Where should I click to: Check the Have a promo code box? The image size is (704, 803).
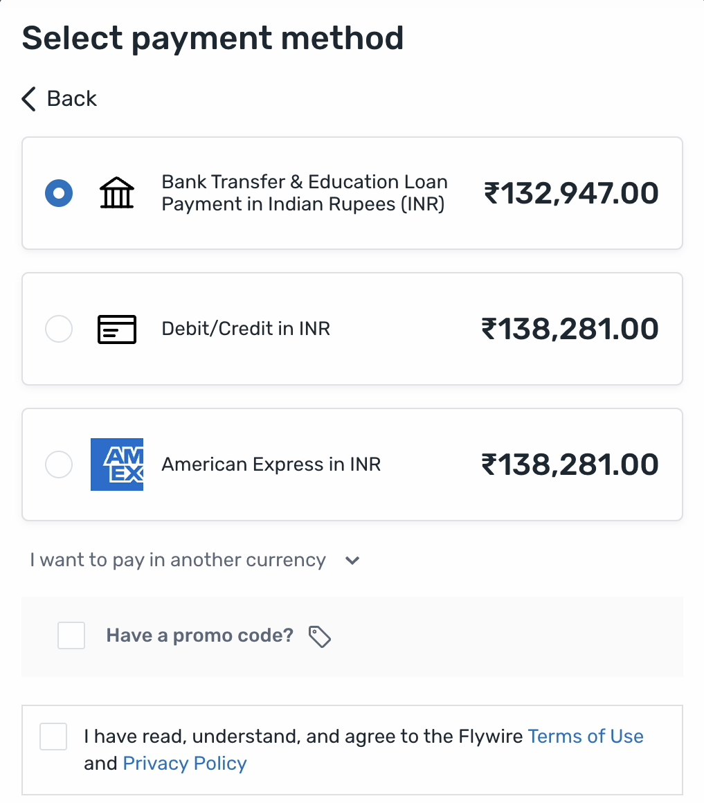(x=71, y=635)
